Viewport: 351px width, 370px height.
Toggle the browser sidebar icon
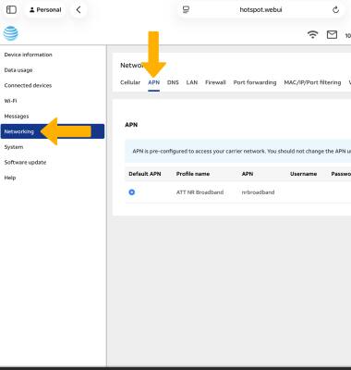(11, 10)
